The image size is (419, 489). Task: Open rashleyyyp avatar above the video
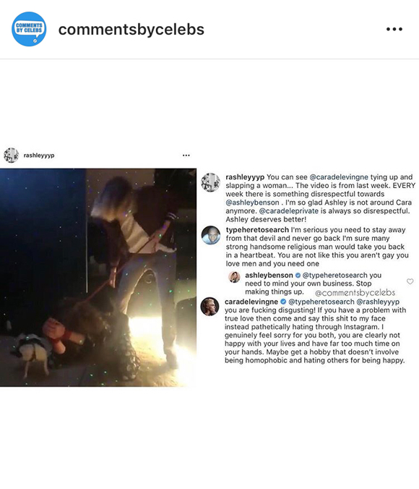click(x=12, y=156)
